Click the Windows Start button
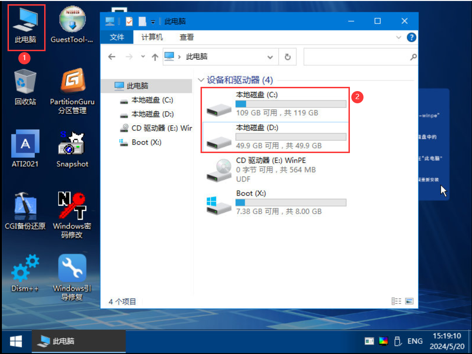 click(x=16, y=341)
